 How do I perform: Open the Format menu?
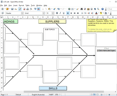tap(21, 5)
